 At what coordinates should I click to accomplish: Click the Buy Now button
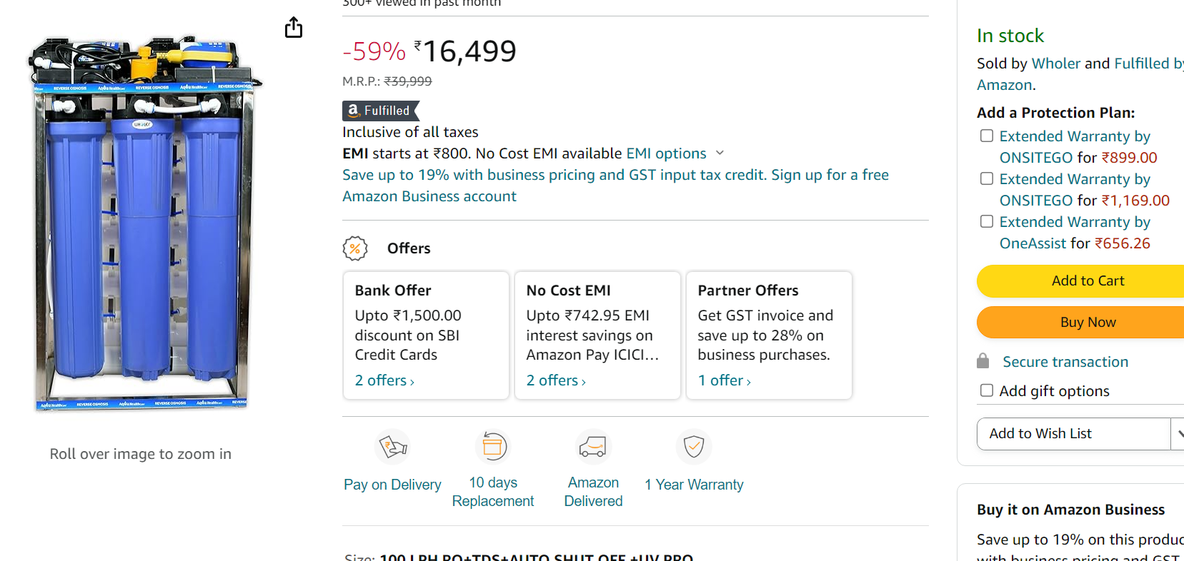(1080, 323)
